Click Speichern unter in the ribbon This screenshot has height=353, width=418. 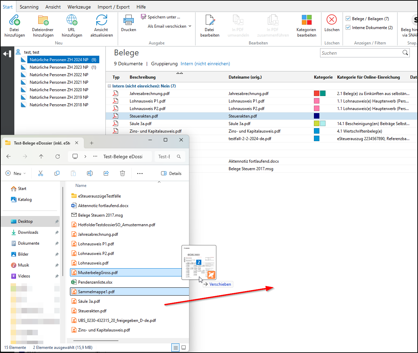pos(161,17)
